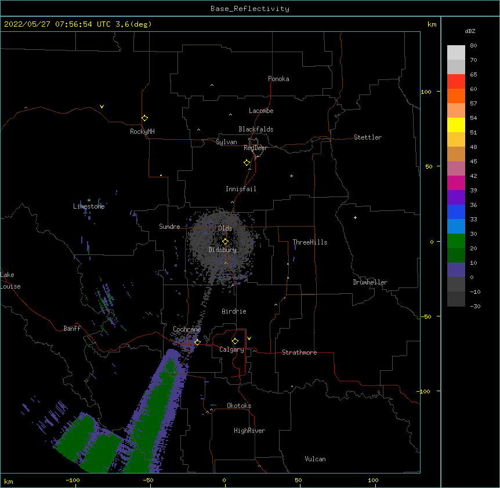The height and width of the screenshot is (488, 500).
Task: Click the Didsbury label
Action: click(223, 250)
